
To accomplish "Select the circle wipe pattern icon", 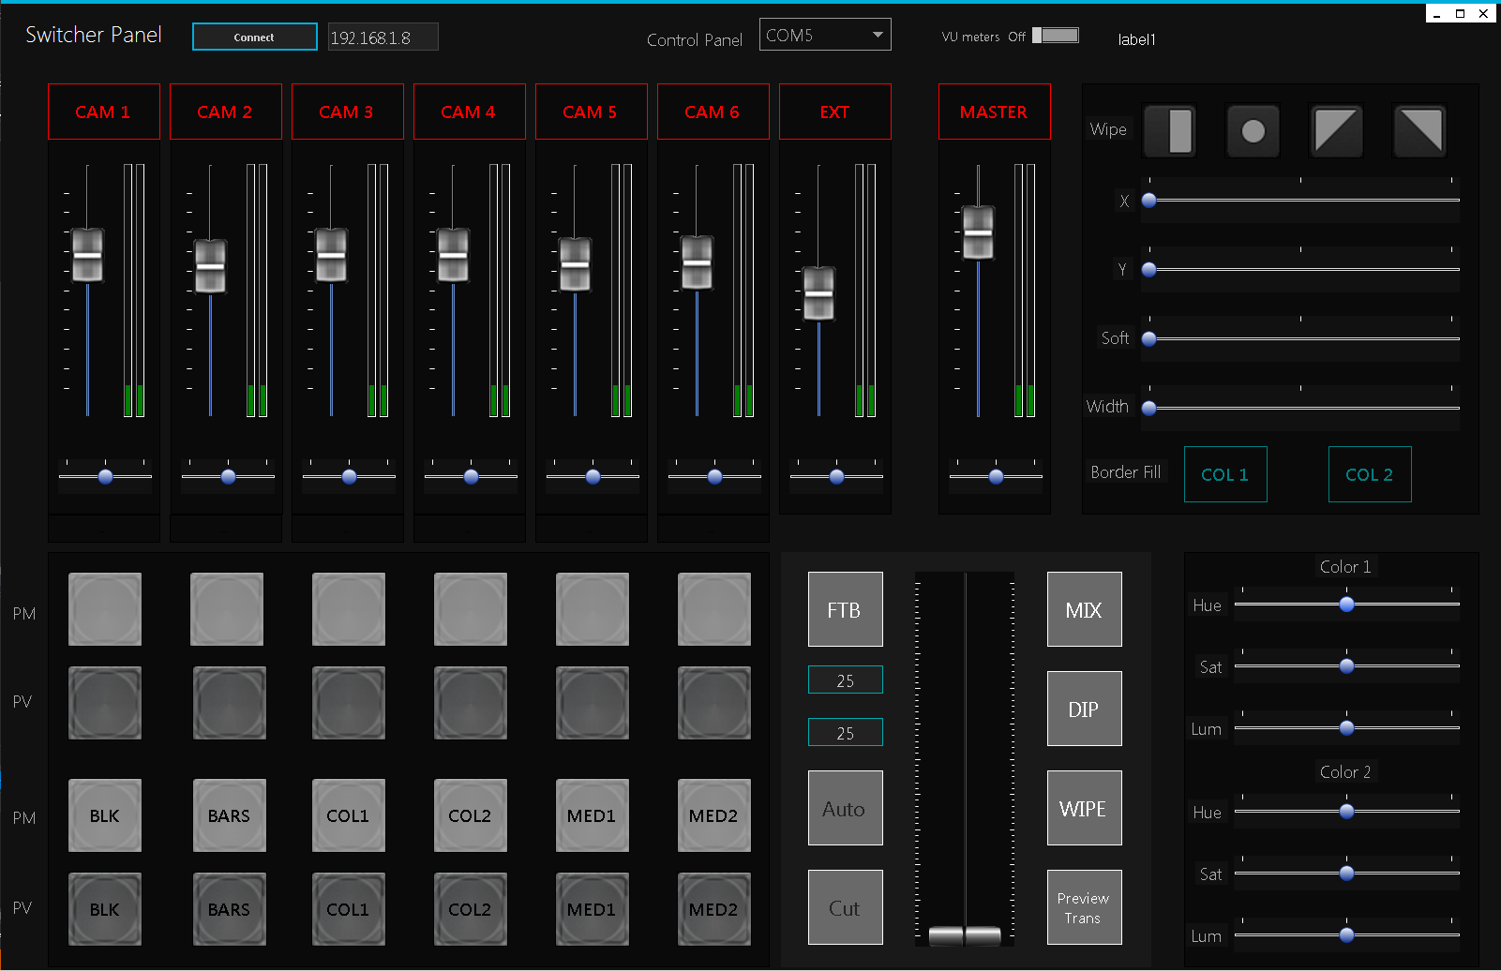I will (x=1253, y=130).
